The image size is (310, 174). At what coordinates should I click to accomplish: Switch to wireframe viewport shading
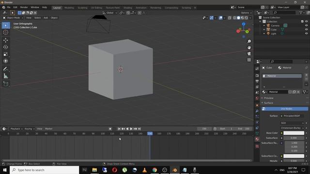click(x=234, y=18)
